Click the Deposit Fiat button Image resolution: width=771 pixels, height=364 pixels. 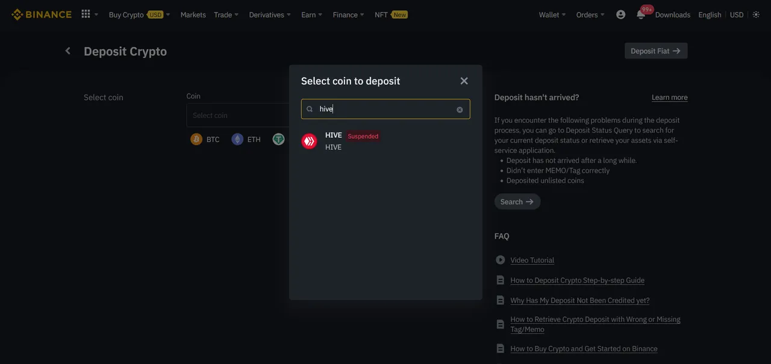point(656,51)
